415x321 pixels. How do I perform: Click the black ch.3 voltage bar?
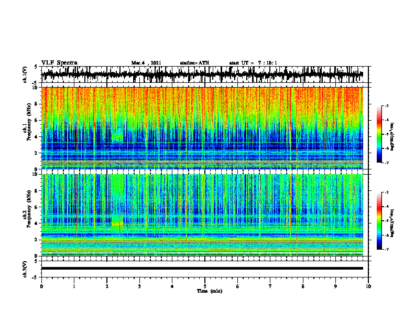202,269
